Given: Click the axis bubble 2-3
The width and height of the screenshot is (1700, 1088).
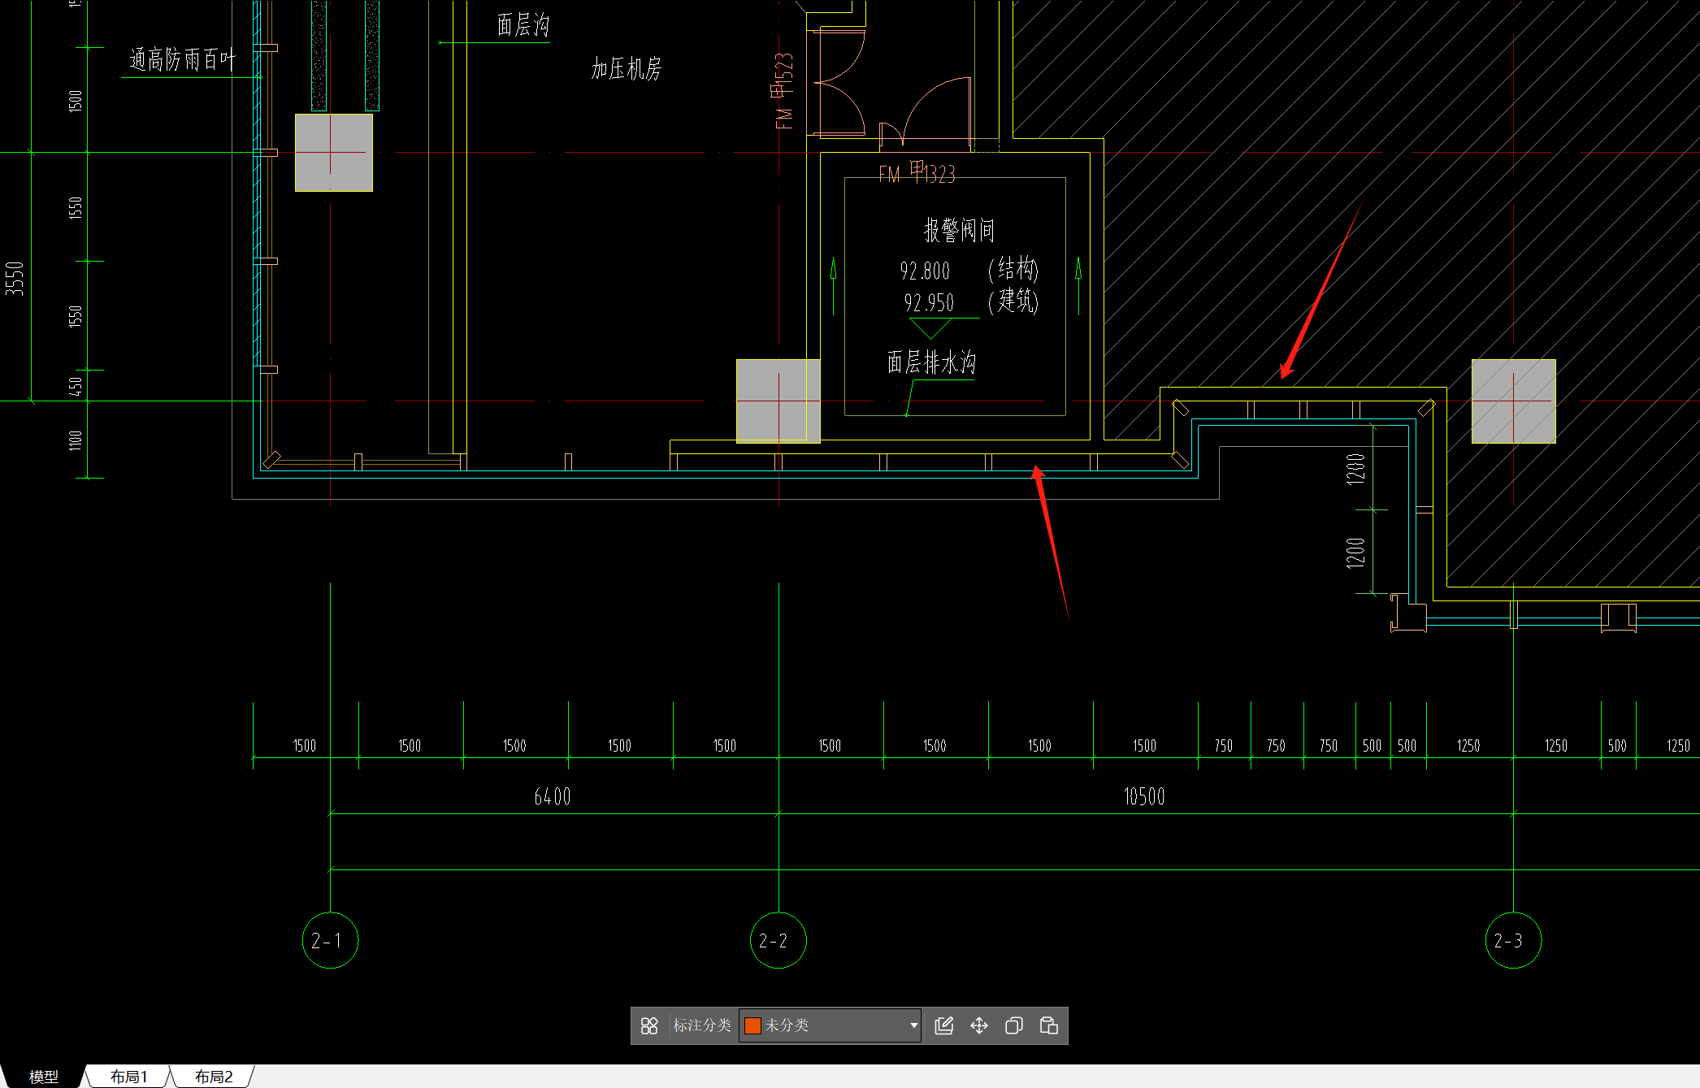Looking at the screenshot, I should pos(1513,940).
